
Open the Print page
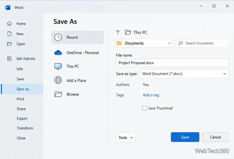point(20,99)
